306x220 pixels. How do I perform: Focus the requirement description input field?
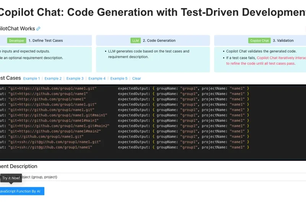[153, 177]
